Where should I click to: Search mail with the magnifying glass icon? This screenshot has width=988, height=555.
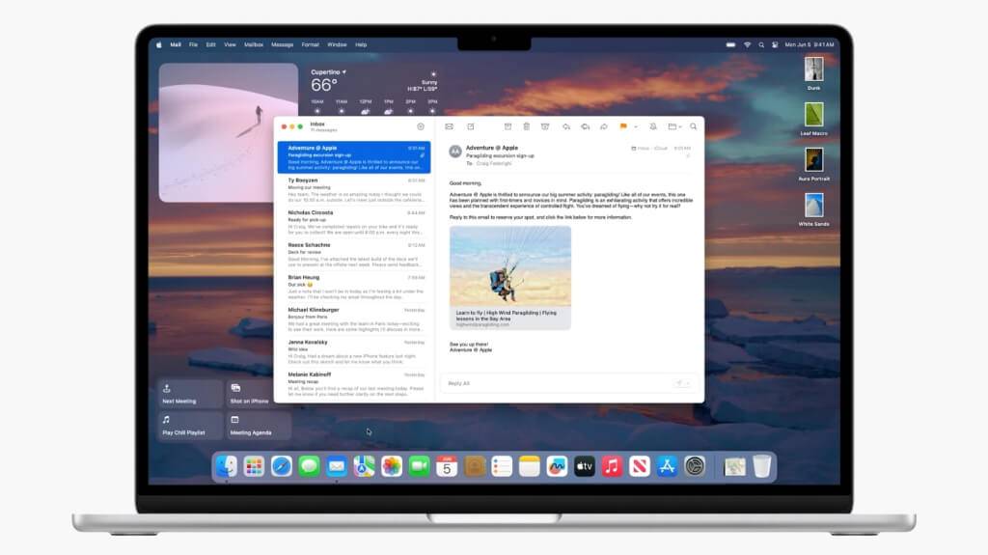pyautogui.click(x=693, y=126)
